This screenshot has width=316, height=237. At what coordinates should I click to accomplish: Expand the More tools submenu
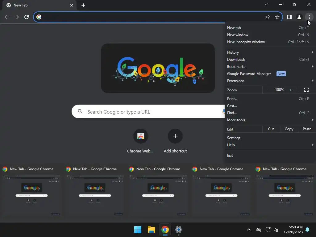point(270,120)
